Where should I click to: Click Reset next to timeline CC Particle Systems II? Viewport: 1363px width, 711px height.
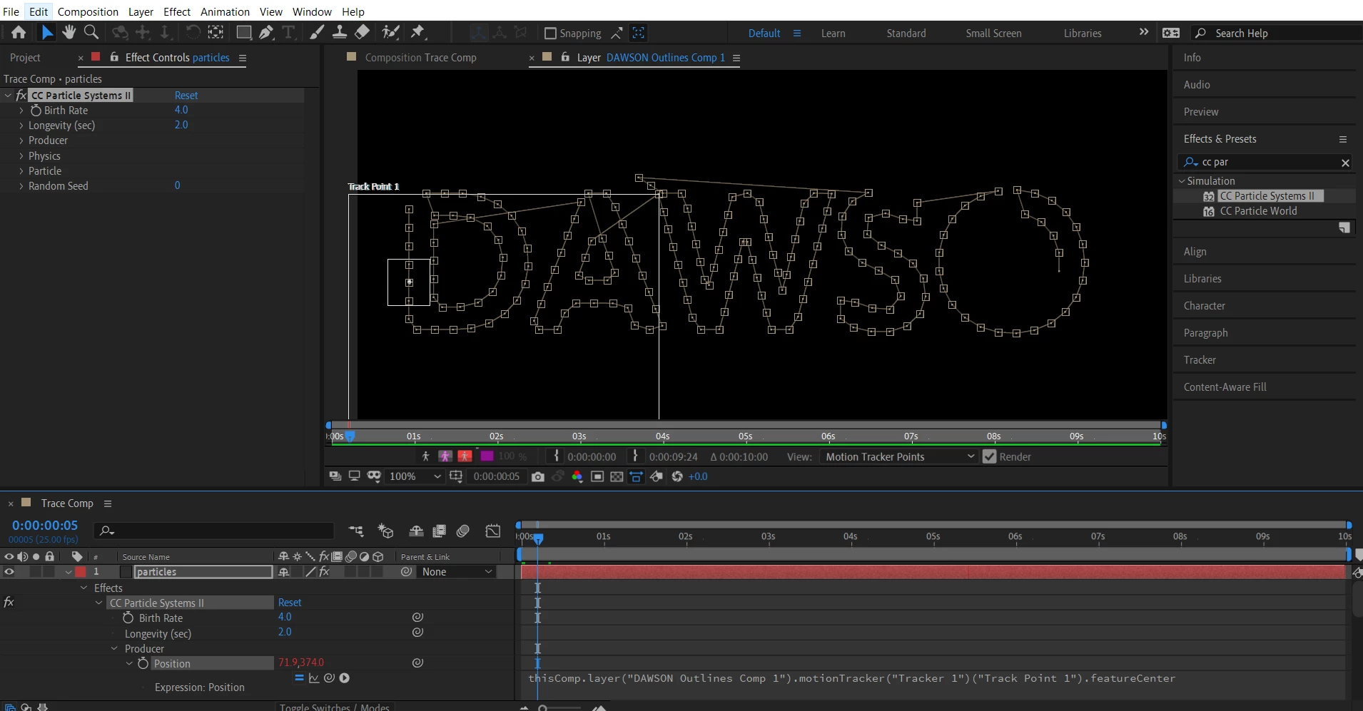coord(290,603)
